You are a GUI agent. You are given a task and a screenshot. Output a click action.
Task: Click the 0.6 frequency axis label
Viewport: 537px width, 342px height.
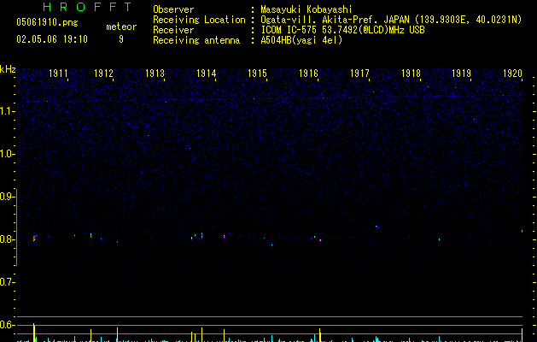click(8, 325)
